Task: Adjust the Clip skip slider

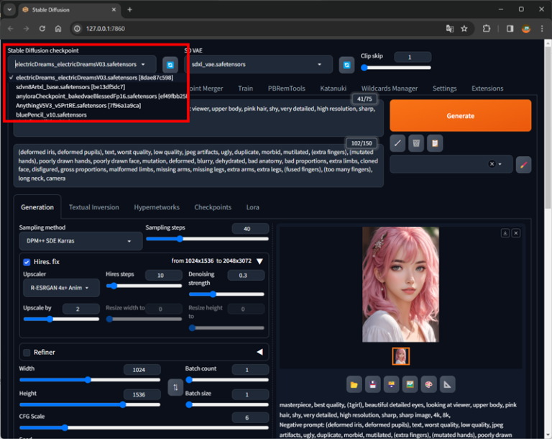Action: pyautogui.click(x=396, y=68)
